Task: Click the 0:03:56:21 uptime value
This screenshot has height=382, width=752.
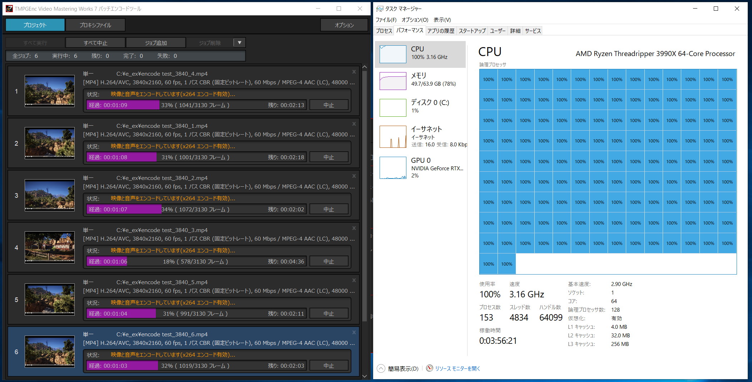Action: pyautogui.click(x=498, y=341)
